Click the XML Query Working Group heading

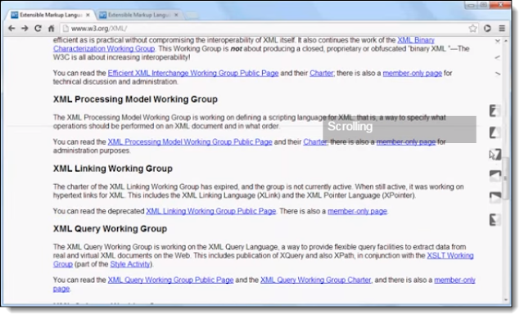pos(110,228)
